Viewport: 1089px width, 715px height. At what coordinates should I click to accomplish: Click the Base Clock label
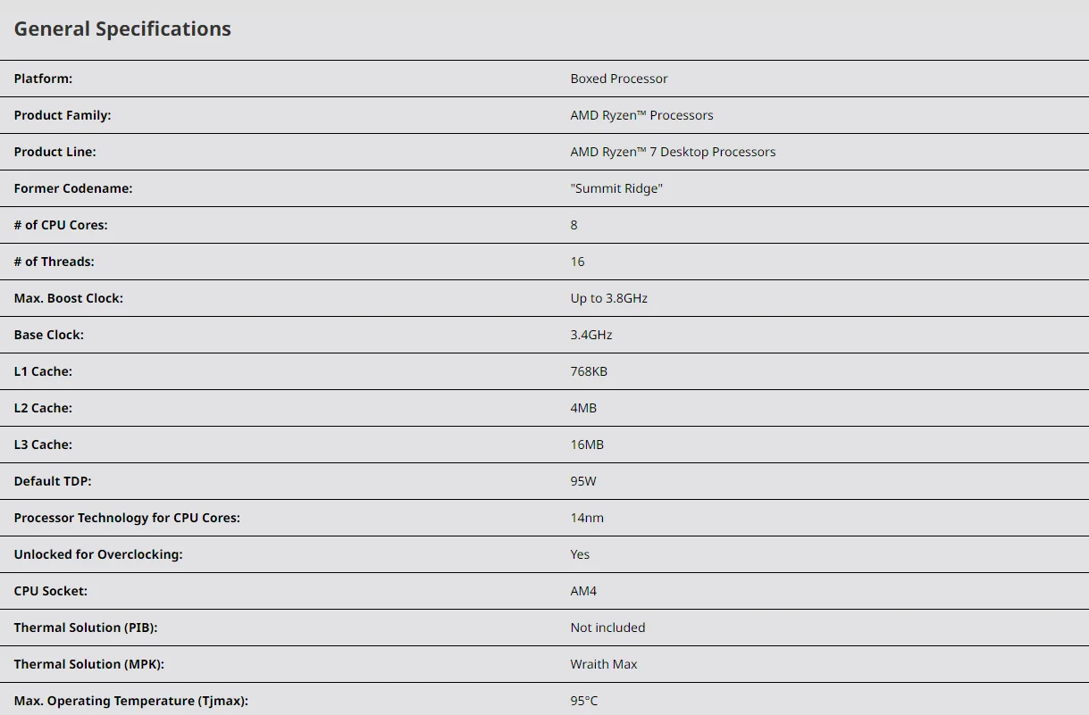pyautogui.click(x=49, y=335)
